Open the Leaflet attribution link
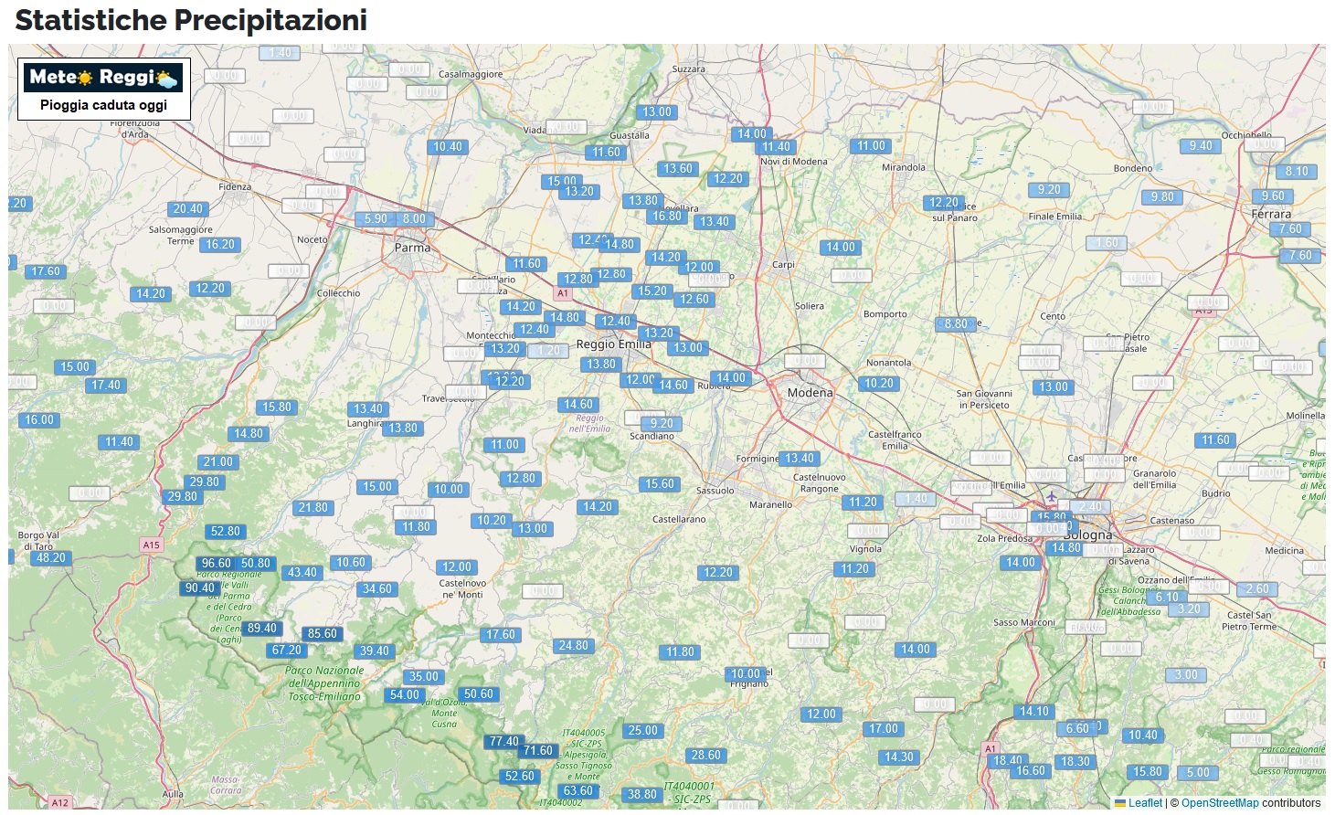This screenshot has width=1335, height=815. click(x=1145, y=803)
